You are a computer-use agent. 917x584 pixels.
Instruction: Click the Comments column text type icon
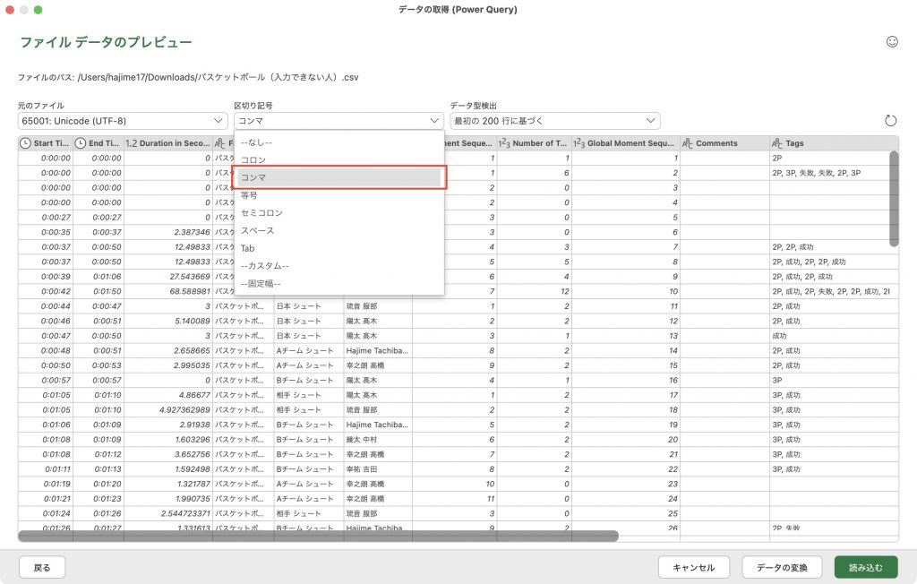688,143
